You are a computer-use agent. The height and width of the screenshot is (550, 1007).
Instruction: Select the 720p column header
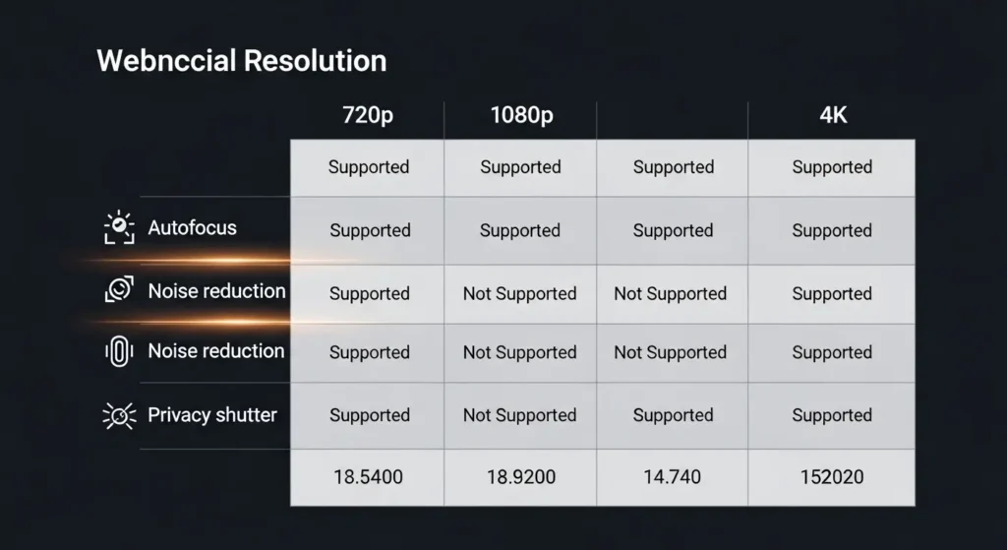tap(366, 115)
